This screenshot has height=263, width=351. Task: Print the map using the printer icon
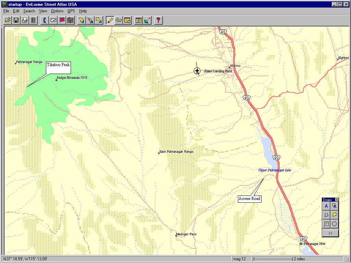tap(25, 20)
